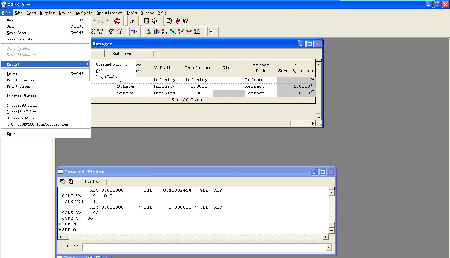The width and height of the screenshot is (450, 258).
Task: Open the Review menu
Action: coord(65,13)
